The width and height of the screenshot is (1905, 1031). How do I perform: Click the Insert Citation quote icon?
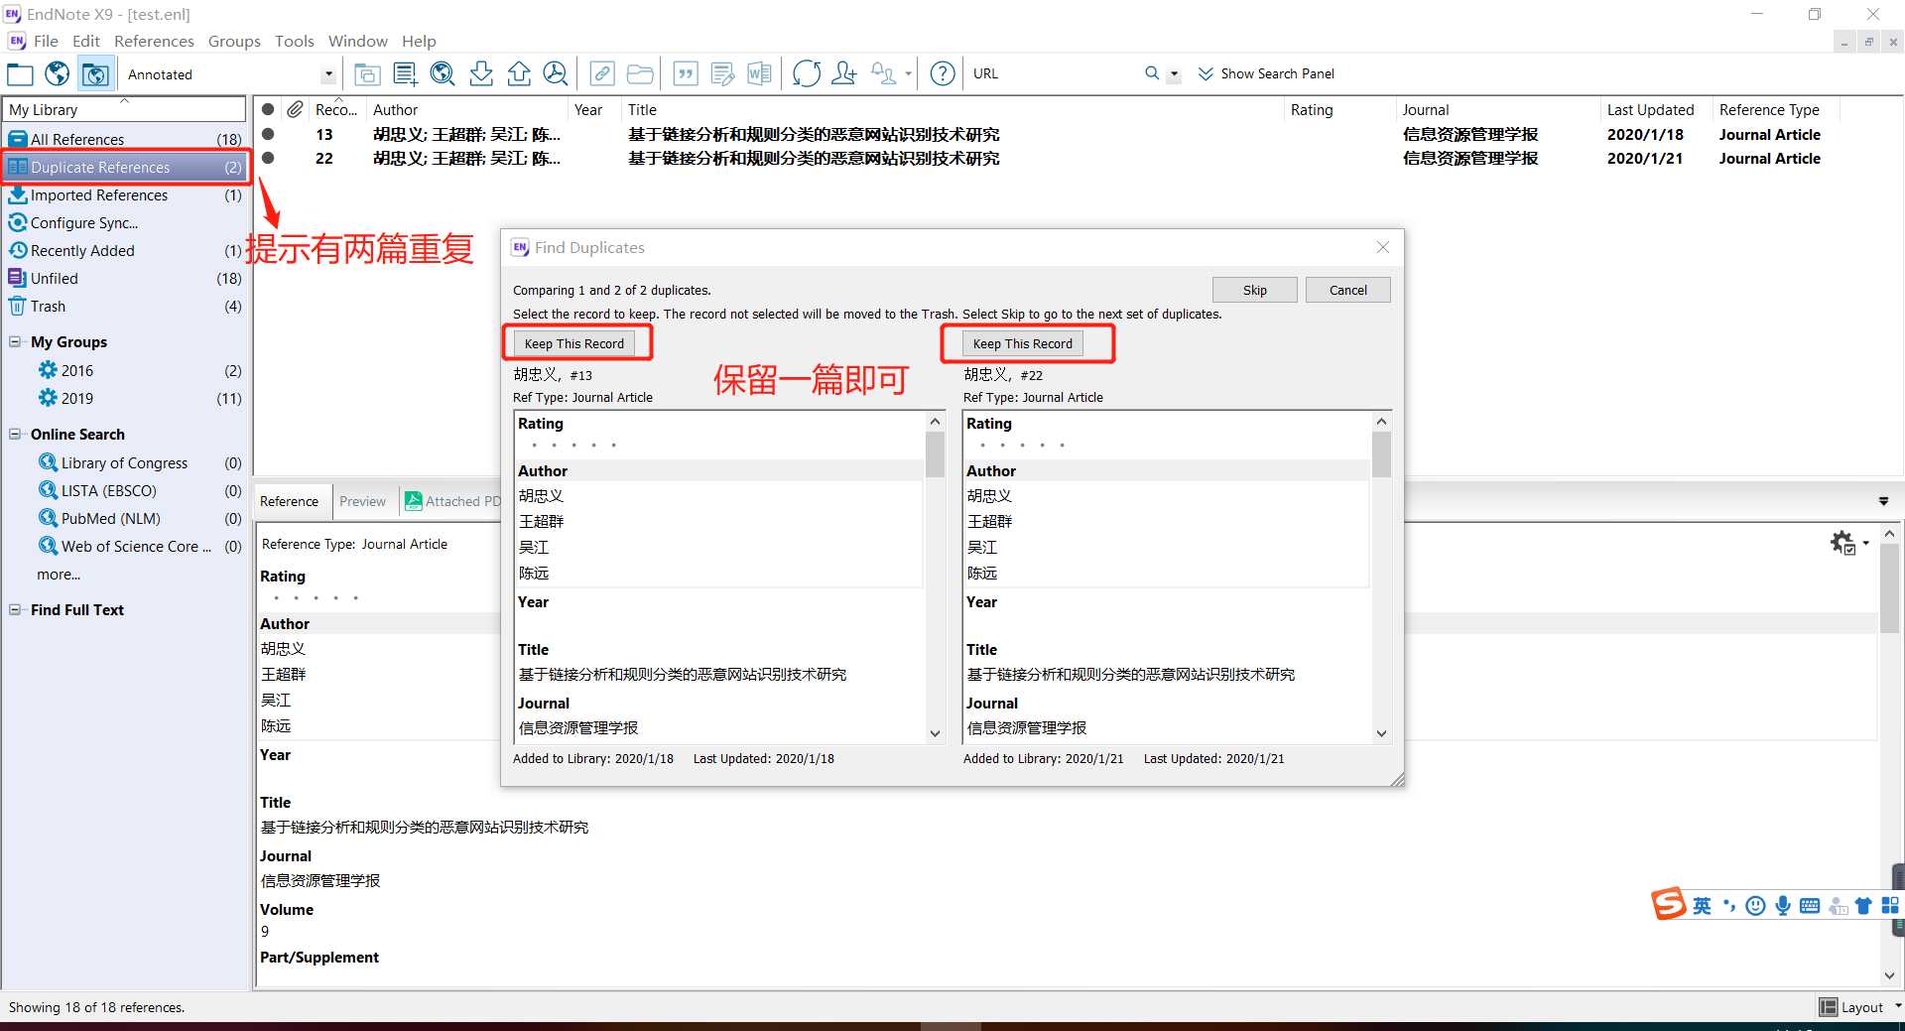pyautogui.click(x=686, y=74)
